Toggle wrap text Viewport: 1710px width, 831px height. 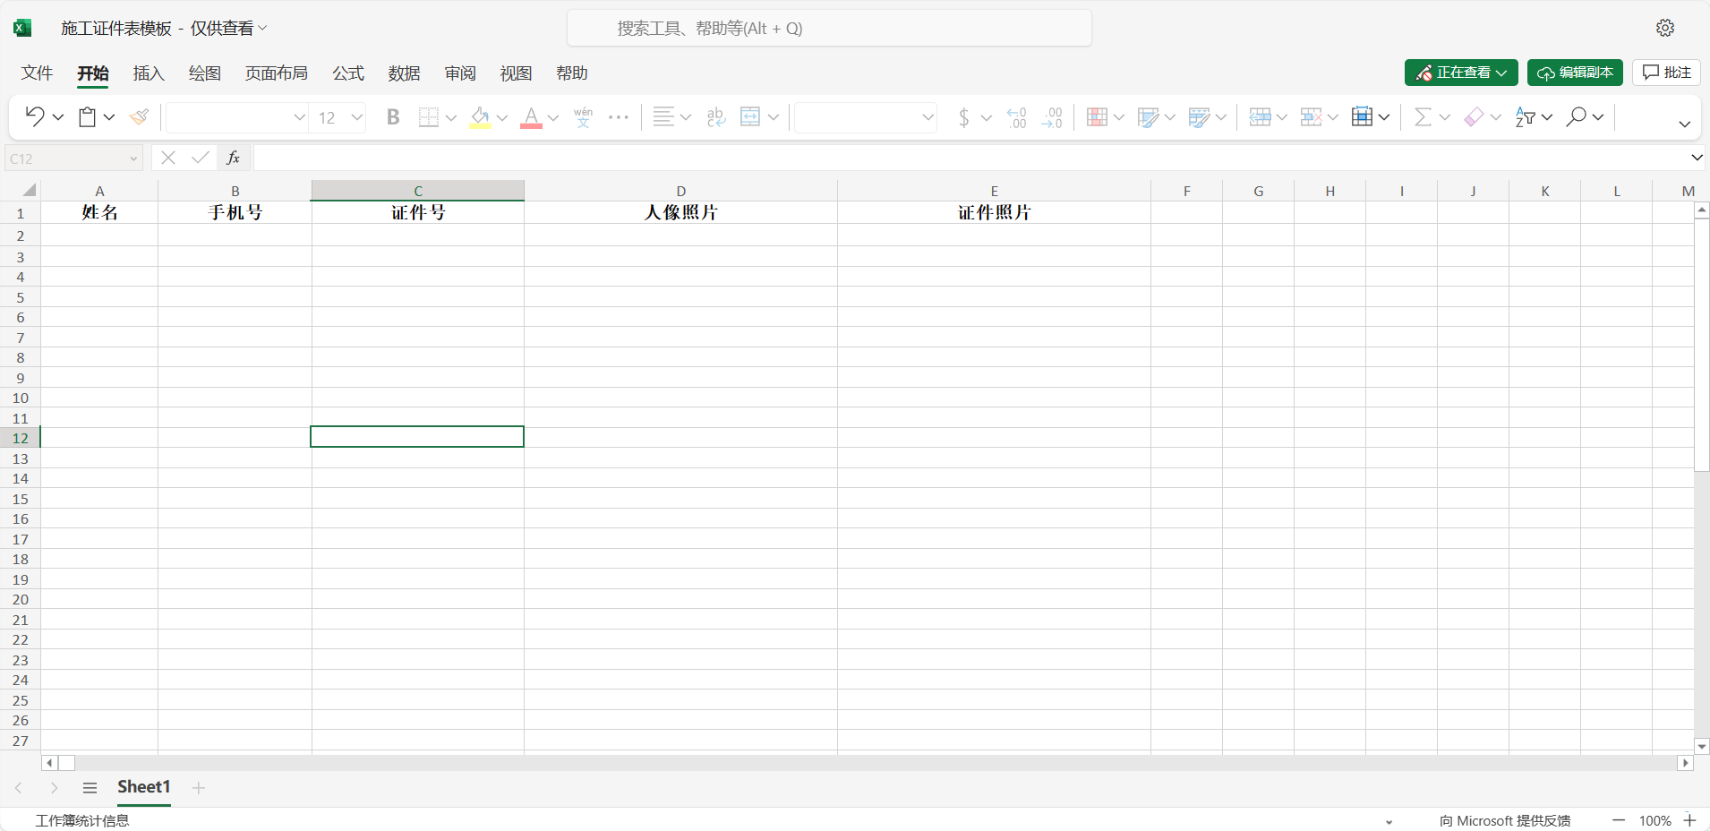pos(715,116)
